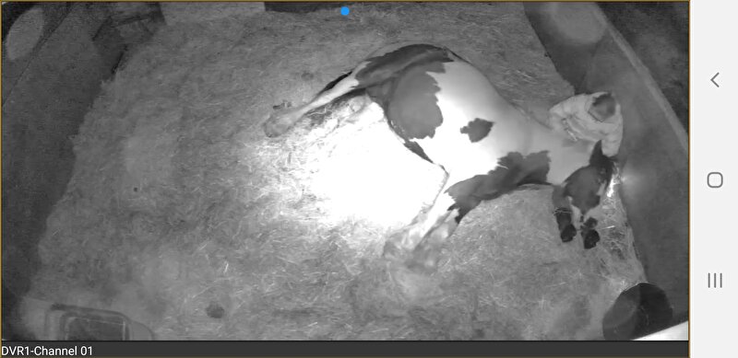Tap the small dark spot on horse's side

pyautogui.click(x=477, y=130)
